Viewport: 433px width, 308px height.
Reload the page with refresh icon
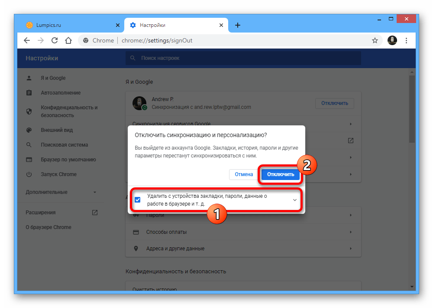point(55,40)
